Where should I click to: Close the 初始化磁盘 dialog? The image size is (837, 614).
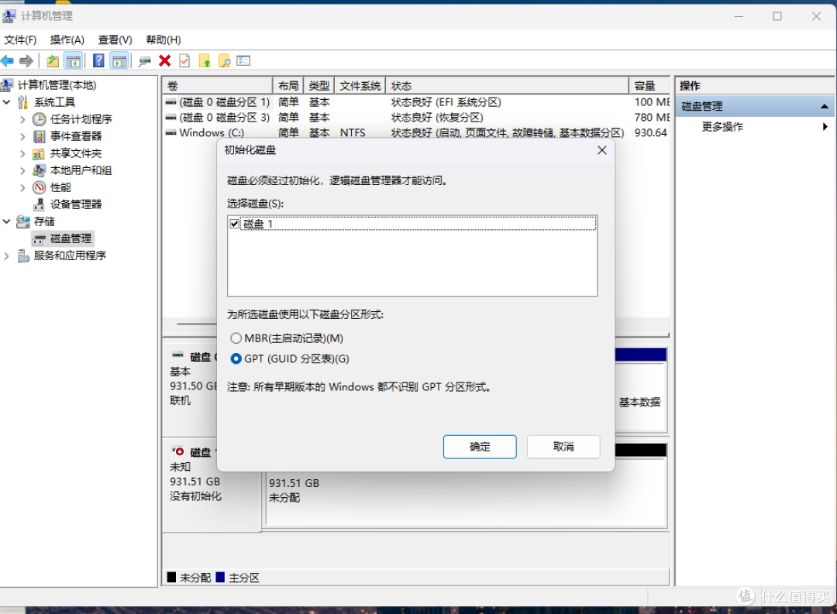click(x=602, y=150)
